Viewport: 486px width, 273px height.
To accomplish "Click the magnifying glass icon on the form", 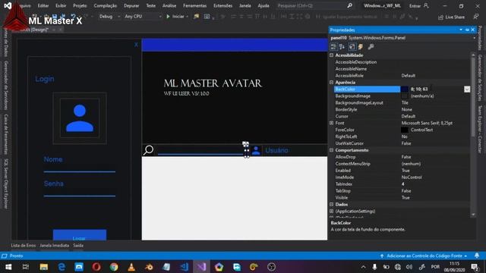I will (149, 150).
